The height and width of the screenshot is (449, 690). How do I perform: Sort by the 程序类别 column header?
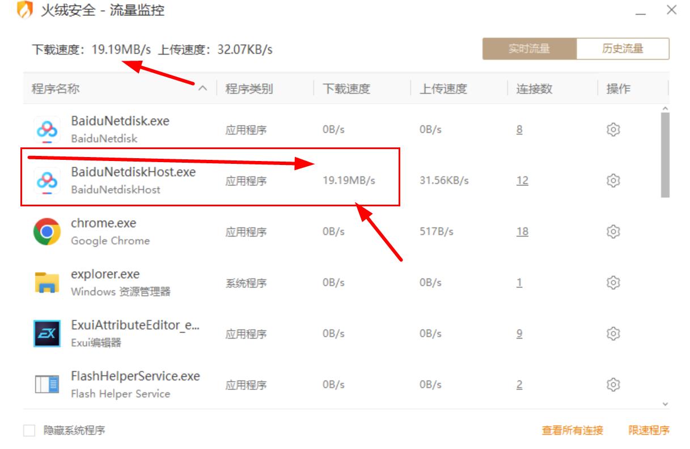tap(249, 88)
